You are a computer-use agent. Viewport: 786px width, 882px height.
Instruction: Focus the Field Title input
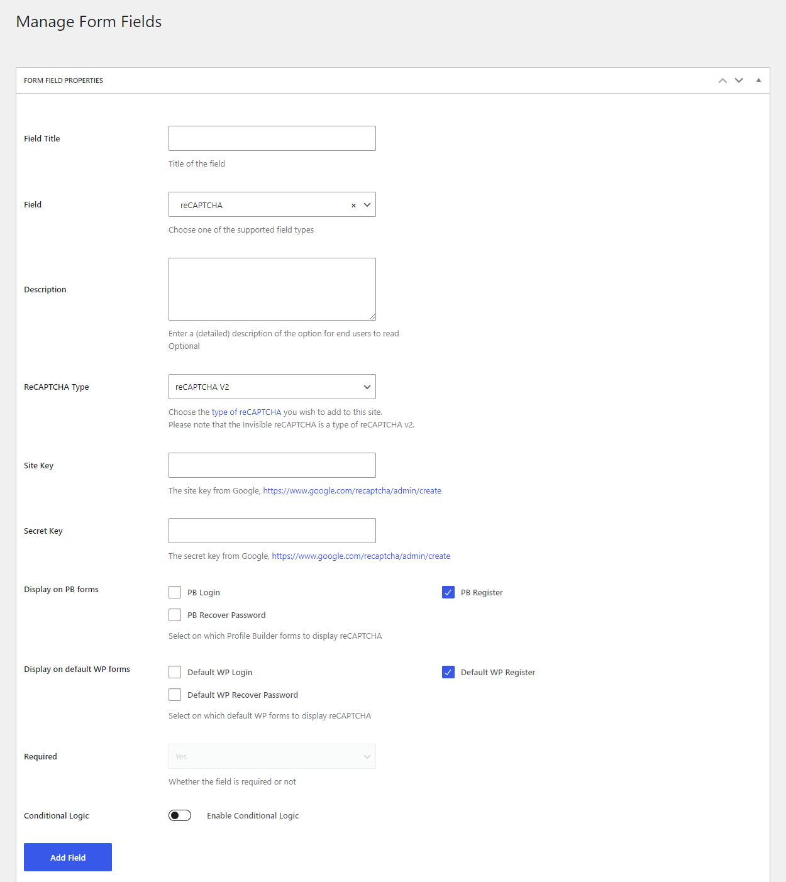click(x=272, y=138)
